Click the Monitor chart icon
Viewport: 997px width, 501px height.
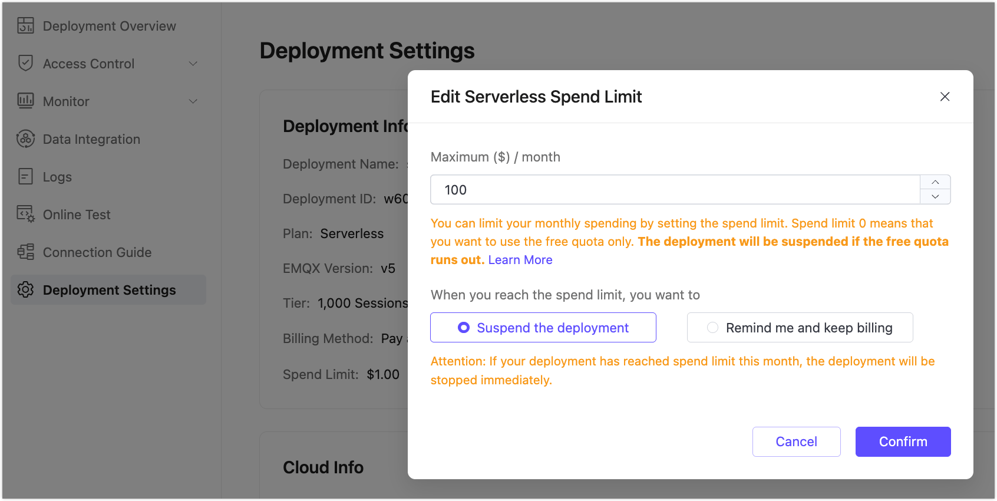tap(25, 101)
